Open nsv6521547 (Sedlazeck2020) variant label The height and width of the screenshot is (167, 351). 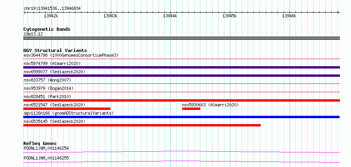click(54, 105)
